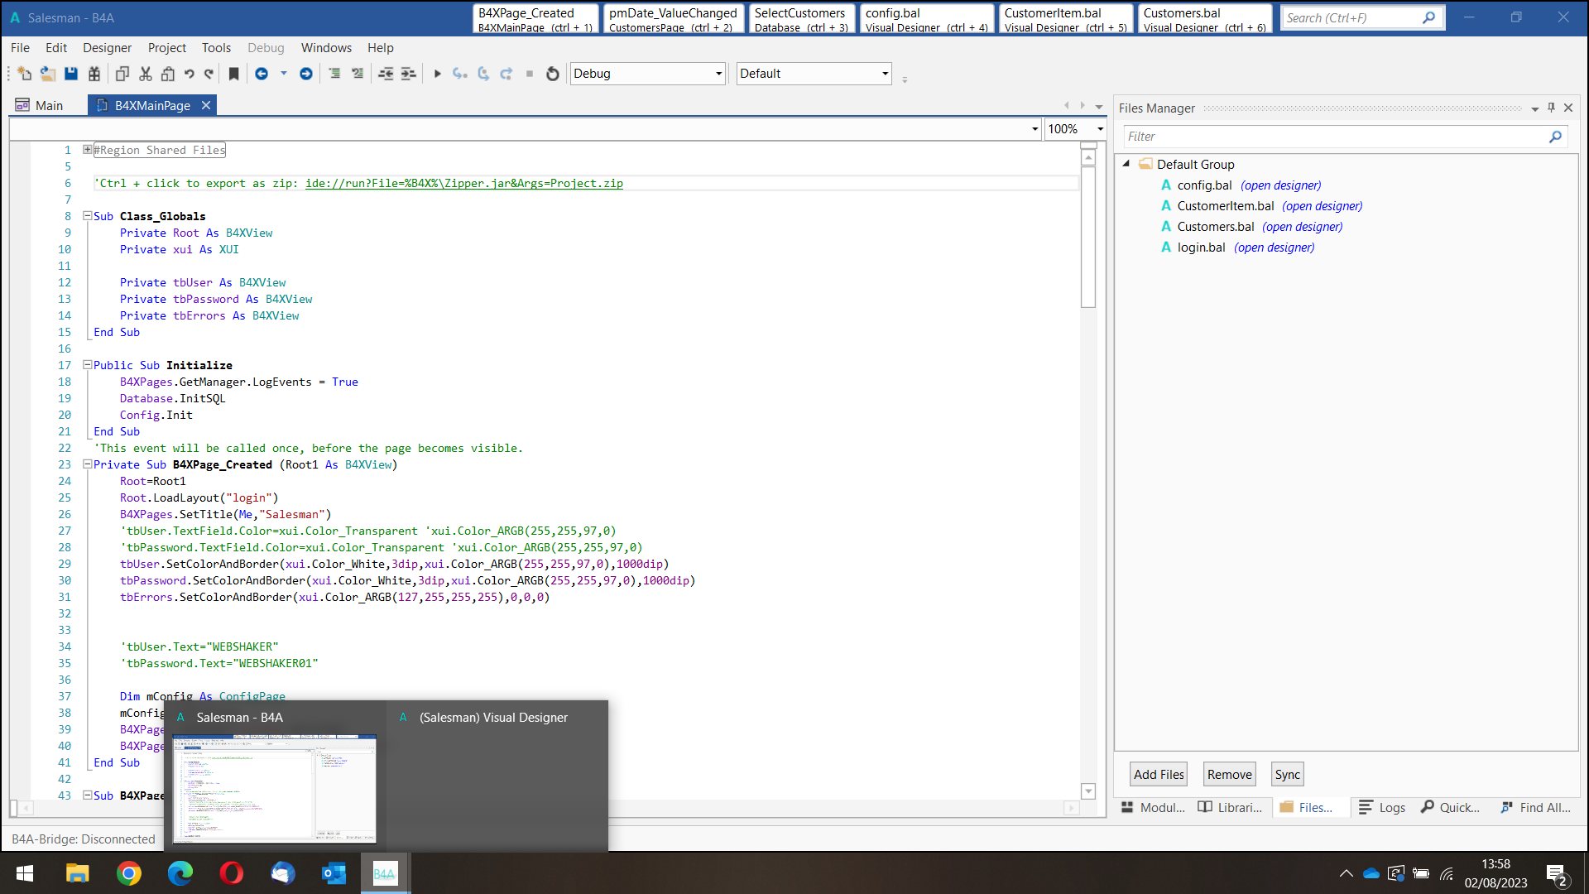This screenshot has height=894, width=1589.
Task: Open the Designer menu
Action: point(107,48)
